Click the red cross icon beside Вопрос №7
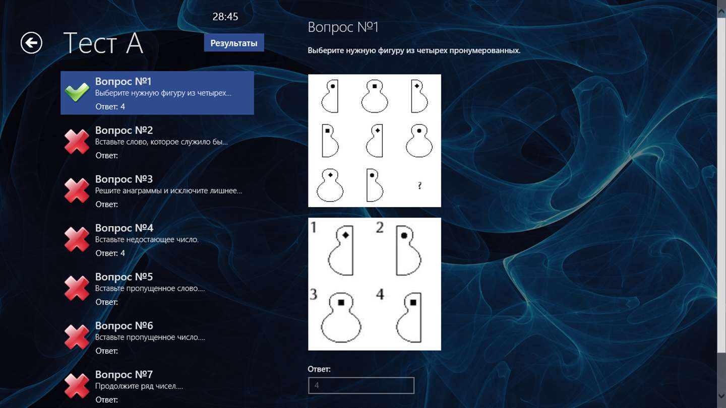The height and width of the screenshot is (408, 726). click(x=77, y=385)
